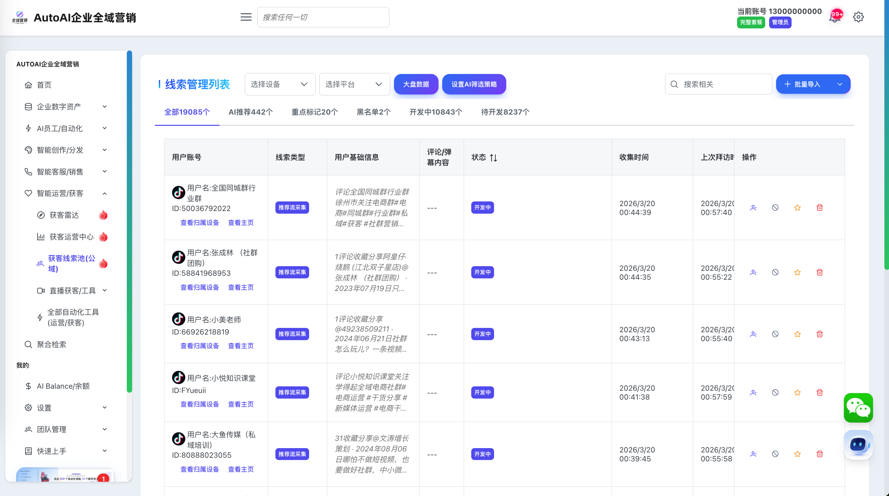Click the assign user icon for 小悦知识课堂

(753, 392)
